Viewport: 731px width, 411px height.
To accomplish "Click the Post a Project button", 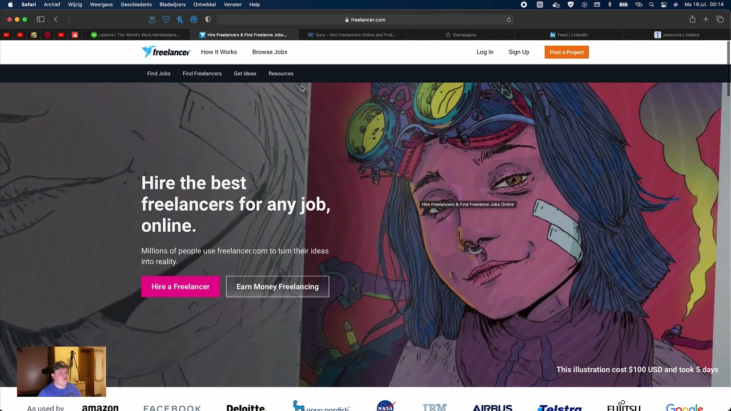I will [567, 52].
